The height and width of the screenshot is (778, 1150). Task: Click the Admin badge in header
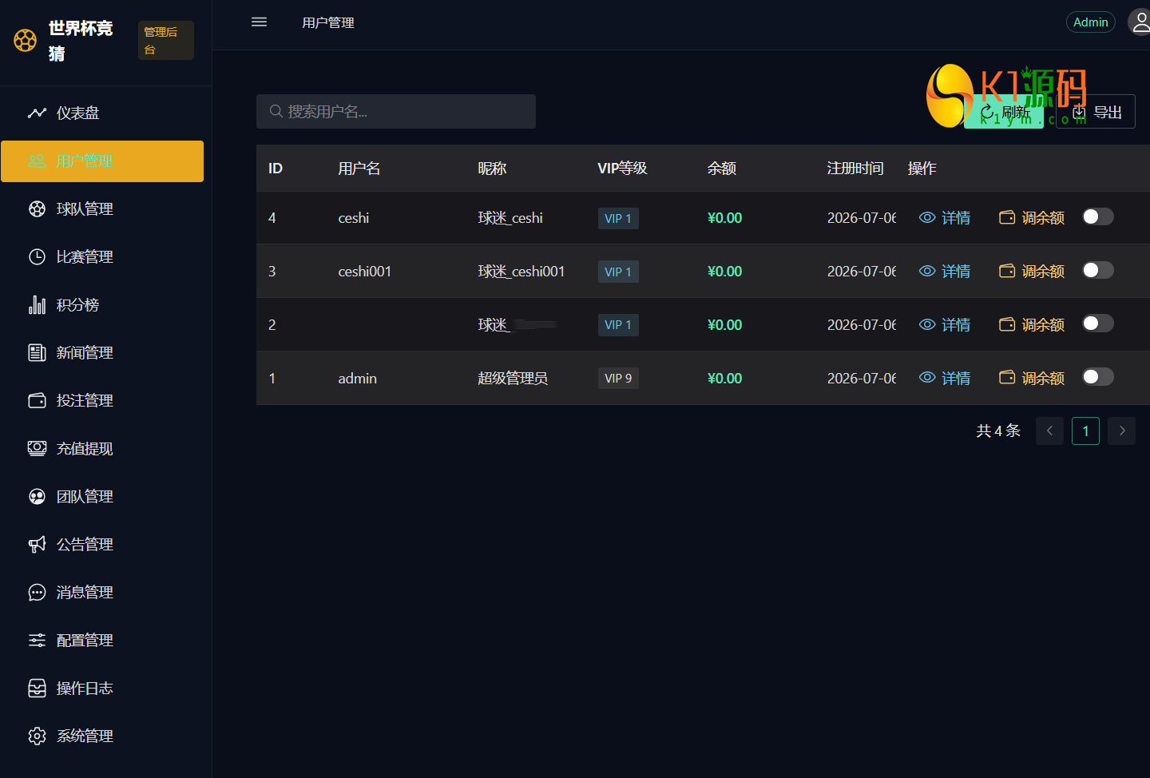click(x=1091, y=22)
